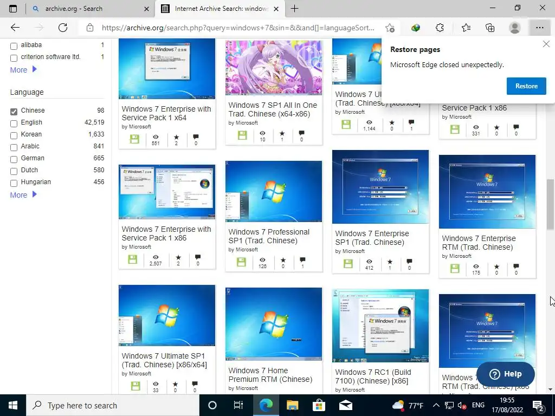Click the page vertical scrollbar thumb
Screen dimensions: 555x416
point(550,204)
